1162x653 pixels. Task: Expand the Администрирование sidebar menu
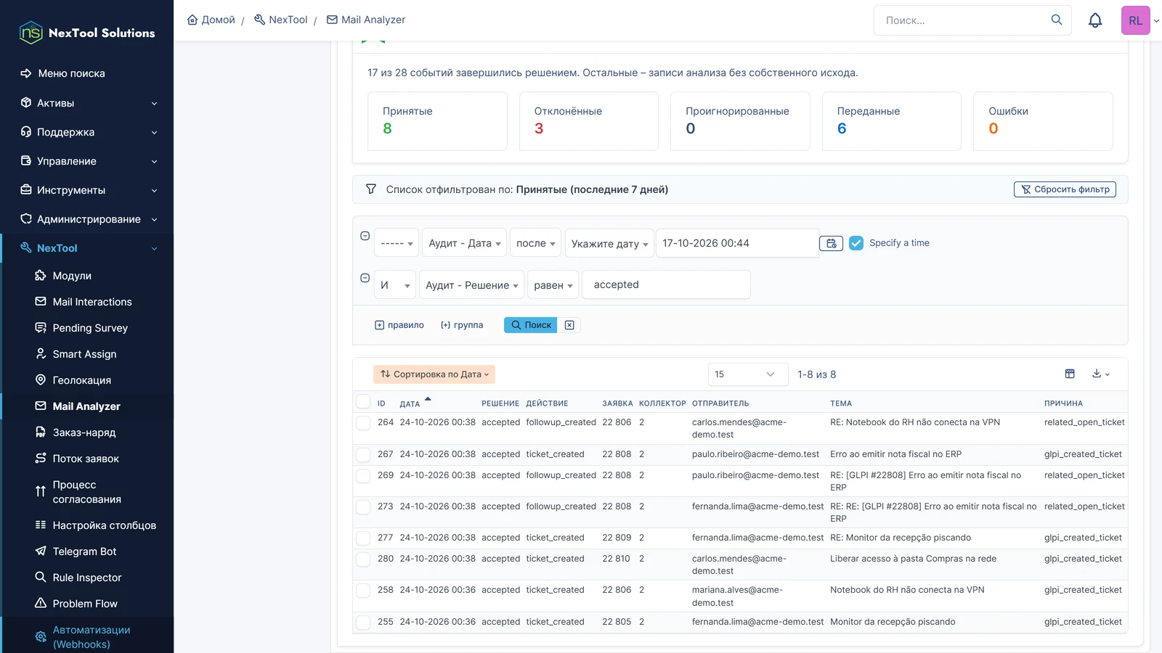coord(87,219)
